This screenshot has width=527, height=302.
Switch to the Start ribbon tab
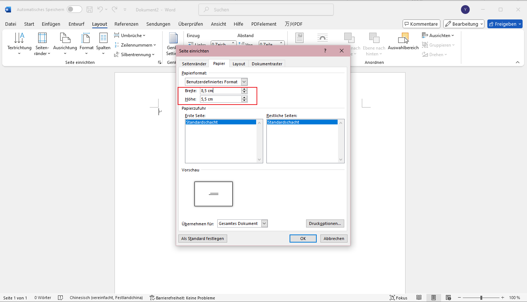[29, 24]
